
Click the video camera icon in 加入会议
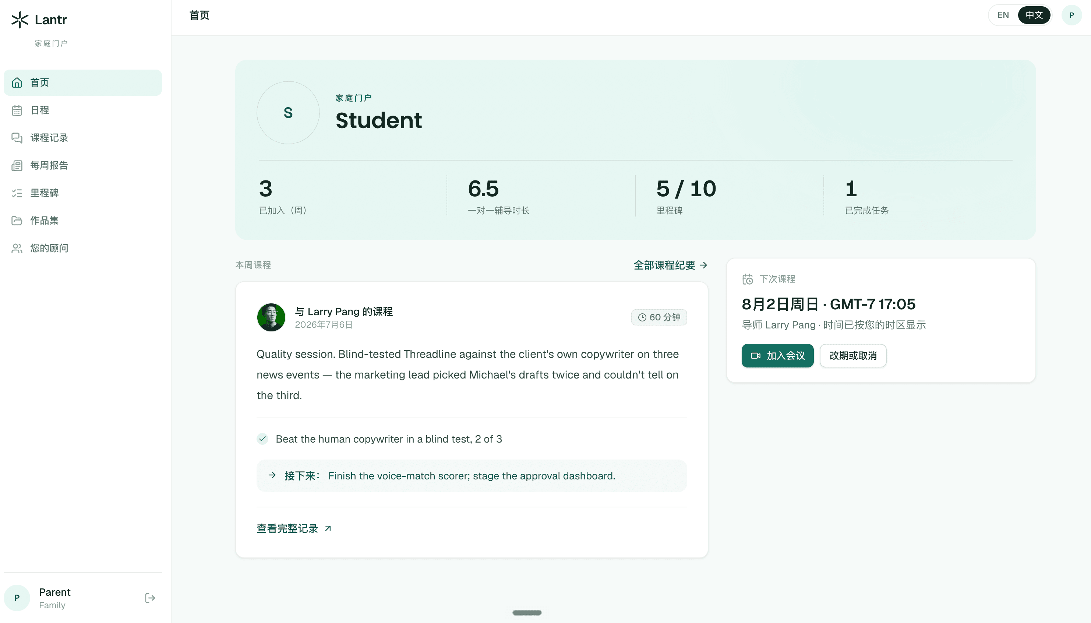pyautogui.click(x=756, y=356)
